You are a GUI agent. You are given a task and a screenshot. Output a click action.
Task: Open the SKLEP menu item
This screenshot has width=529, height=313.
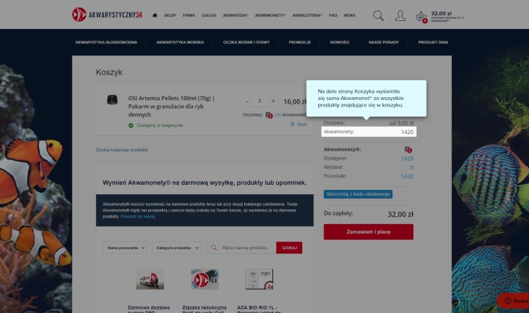pyautogui.click(x=170, y=15)
